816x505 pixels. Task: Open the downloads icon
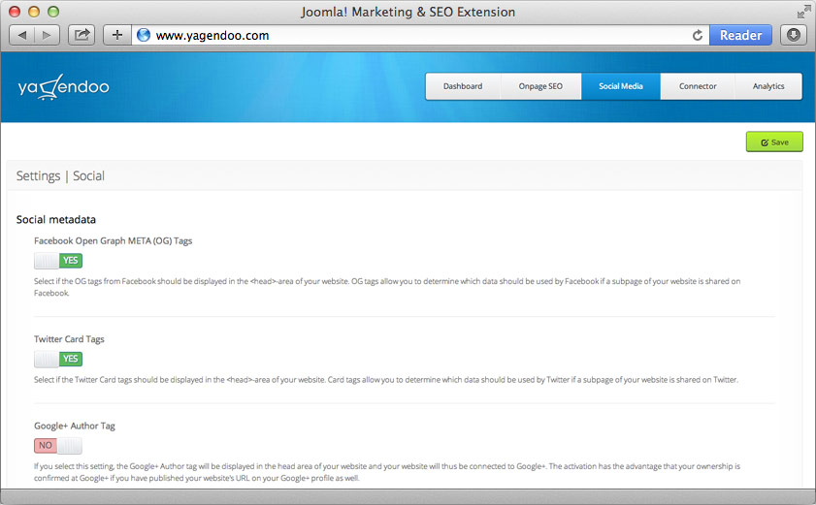click(793, 35)
